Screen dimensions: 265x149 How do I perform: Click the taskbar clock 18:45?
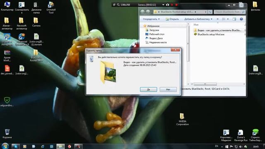click(256, 147)
